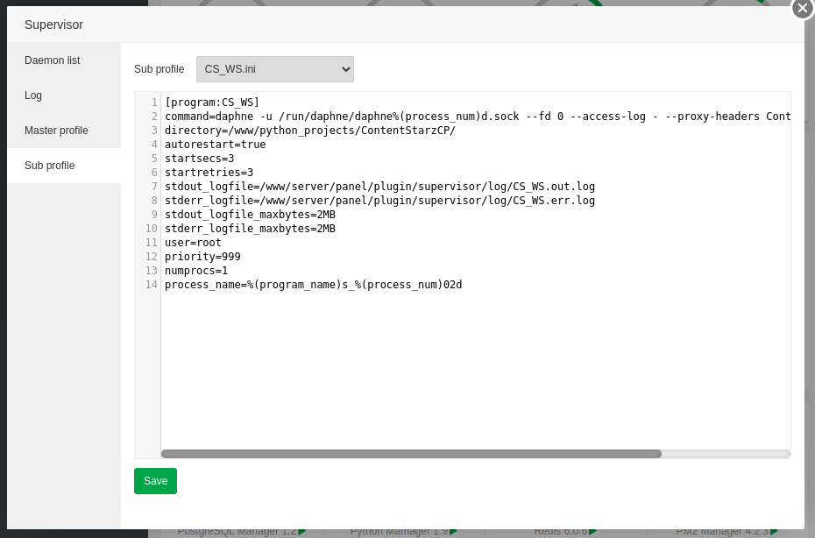Image resolution: width=815 pixels, height=538 pixels.
Task: Click the startsecs=3 line
Action: pyautogui.click(x=200, y=159)
